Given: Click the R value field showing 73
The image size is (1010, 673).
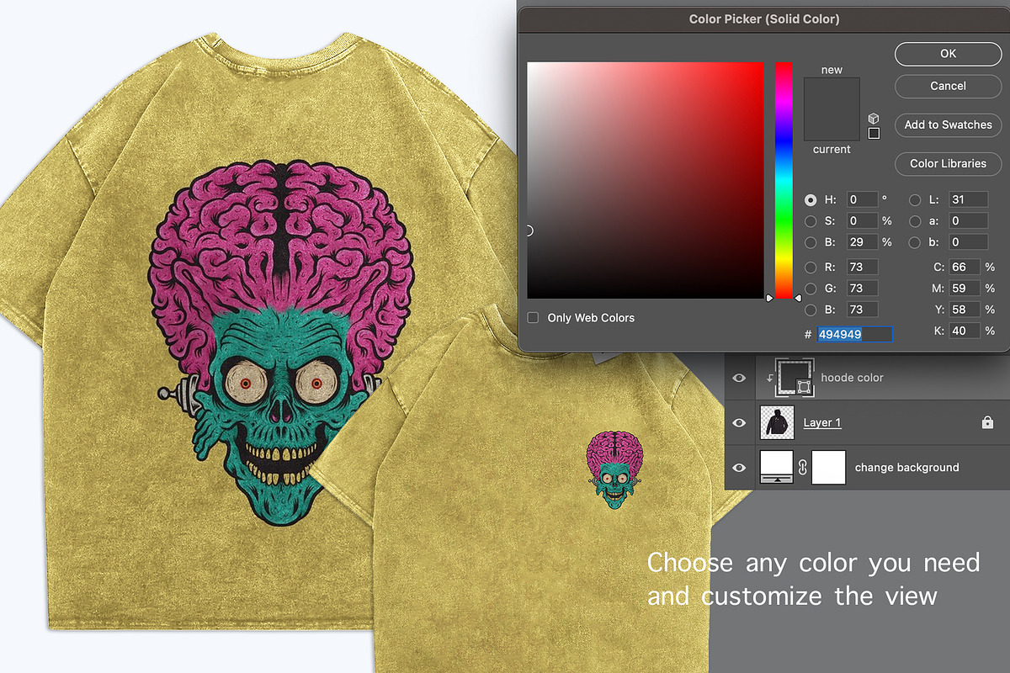Looking at the screenshot, I should [x=862, y=268].
